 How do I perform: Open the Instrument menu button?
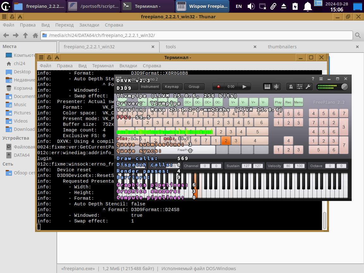150,87
